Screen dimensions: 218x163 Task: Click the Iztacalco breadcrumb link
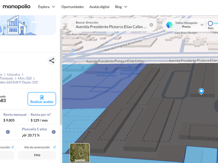click(x=13, y=75)
